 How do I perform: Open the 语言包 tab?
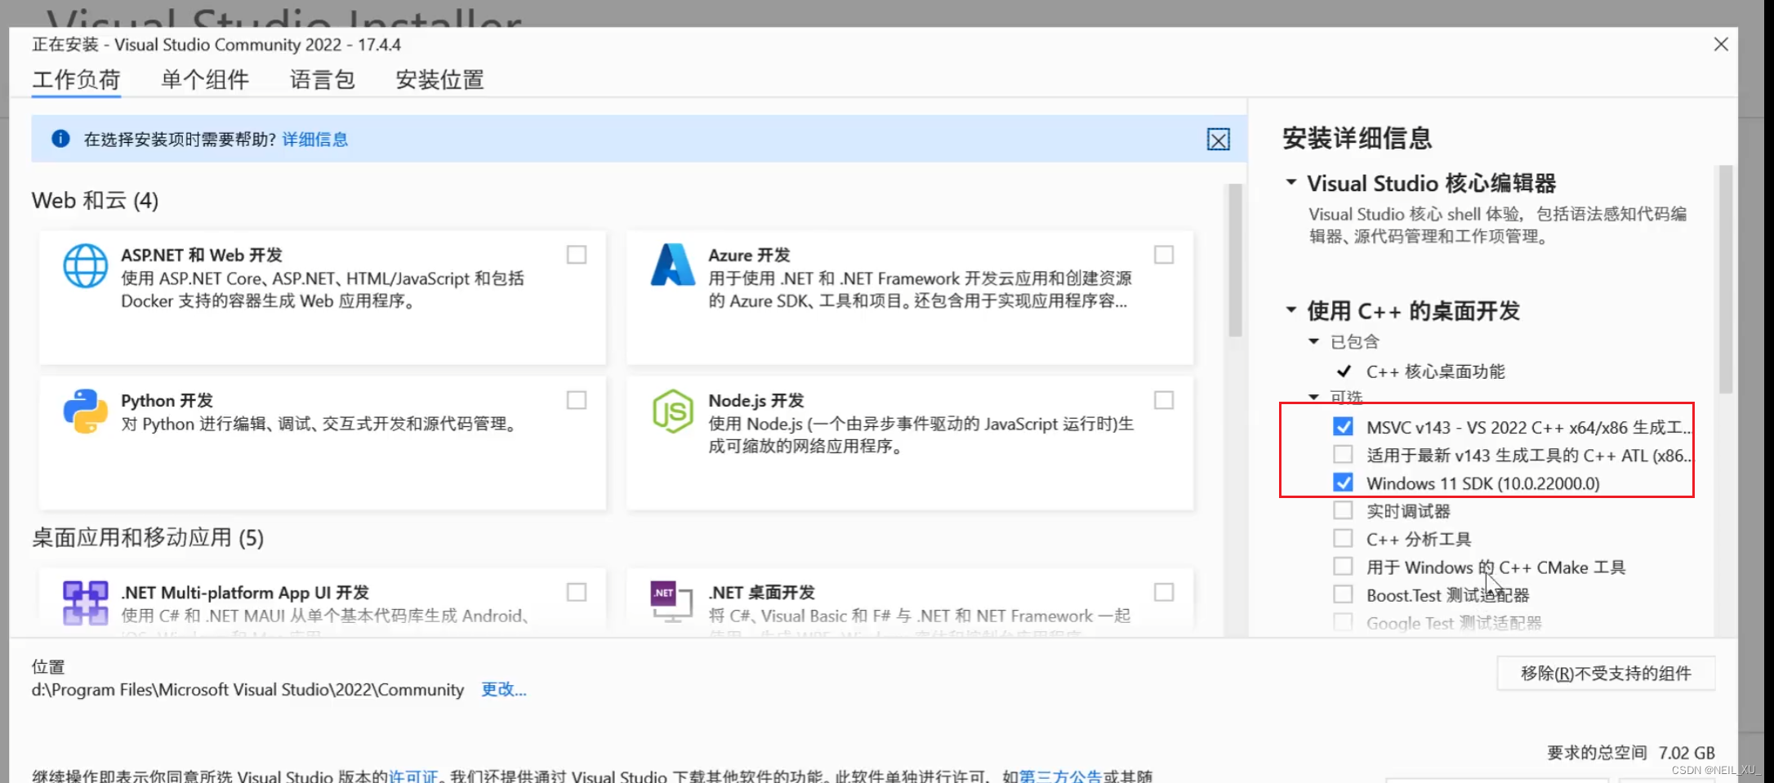[x=323, y=80]
